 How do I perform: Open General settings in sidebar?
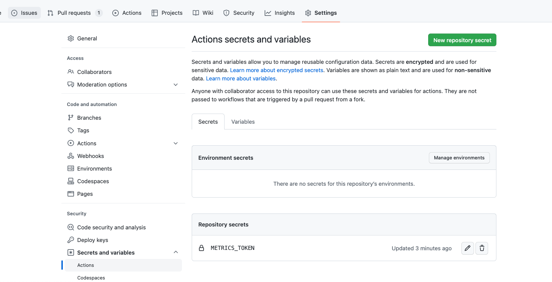123,39
